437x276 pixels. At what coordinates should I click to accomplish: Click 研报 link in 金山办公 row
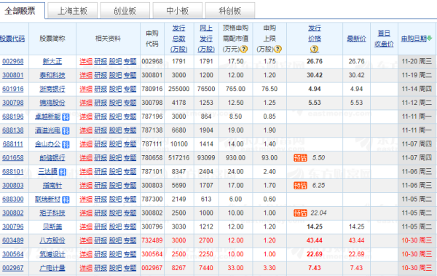[x=101, y=144]
